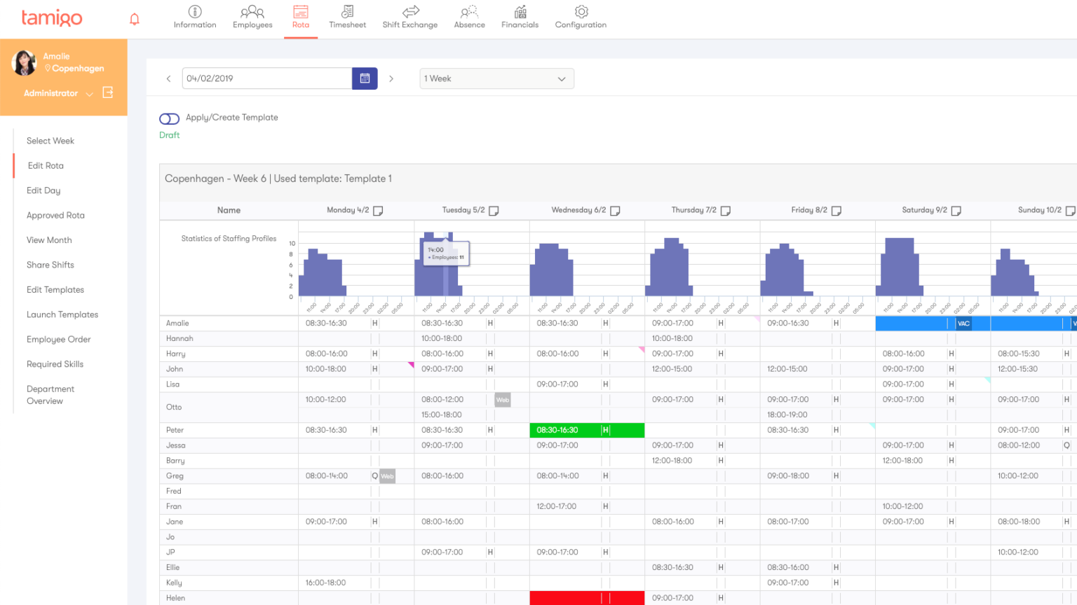Open the Timesheet section

(x=347, y=17)
